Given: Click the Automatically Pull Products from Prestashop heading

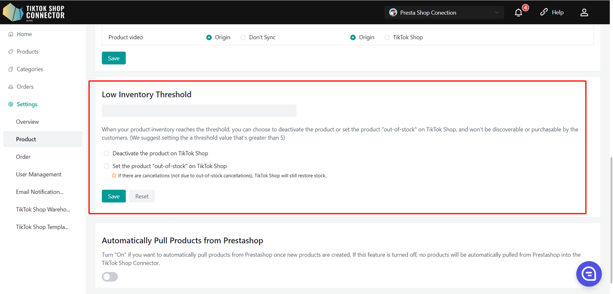Looking at the screenshot, I should (x=182, y=240).
